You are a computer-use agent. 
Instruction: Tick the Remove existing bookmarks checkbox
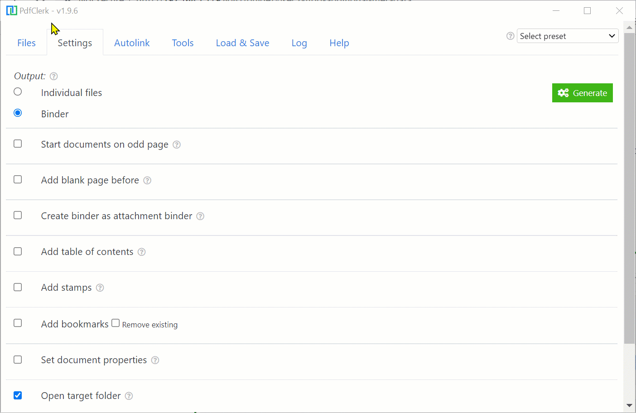pos(116,323)
